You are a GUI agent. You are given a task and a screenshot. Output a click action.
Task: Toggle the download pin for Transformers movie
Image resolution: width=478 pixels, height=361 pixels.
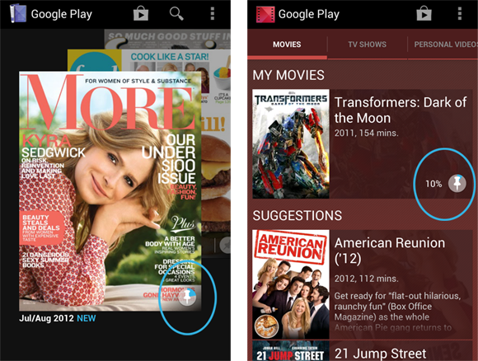(457, 183)
